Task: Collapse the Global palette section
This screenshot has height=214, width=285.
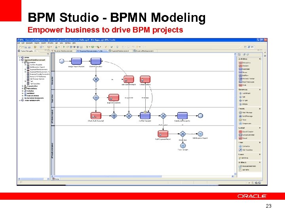Action: tap(260, 128)
